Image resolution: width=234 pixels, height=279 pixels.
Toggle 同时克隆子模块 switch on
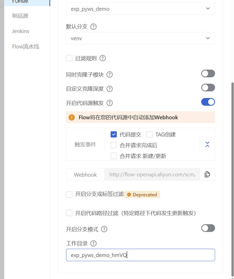click(x=208, y=73)
